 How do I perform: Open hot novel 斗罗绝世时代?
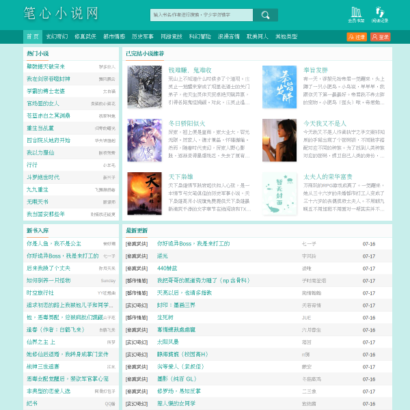43,177
